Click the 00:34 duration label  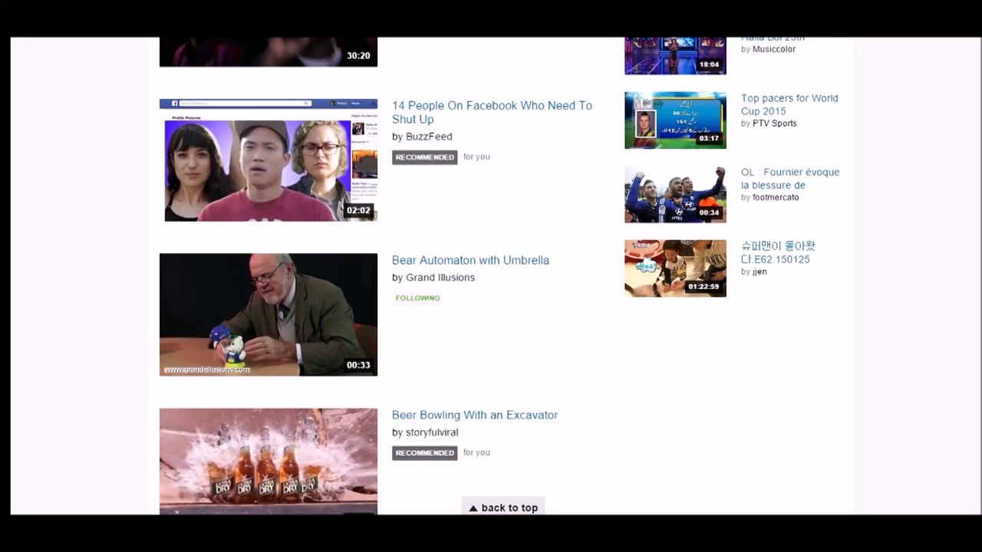[709, 213]
